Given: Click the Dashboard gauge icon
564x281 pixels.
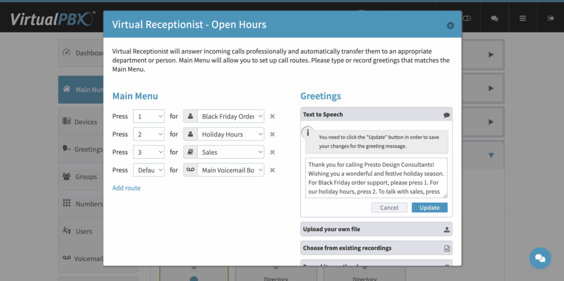Looking at the screenshot, I should click(x=67, y=52).
